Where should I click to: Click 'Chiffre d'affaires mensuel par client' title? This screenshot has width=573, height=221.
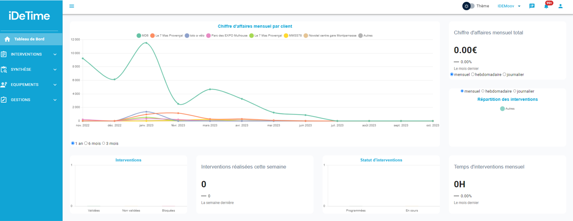pyautogui.click(x=255, y=26)
